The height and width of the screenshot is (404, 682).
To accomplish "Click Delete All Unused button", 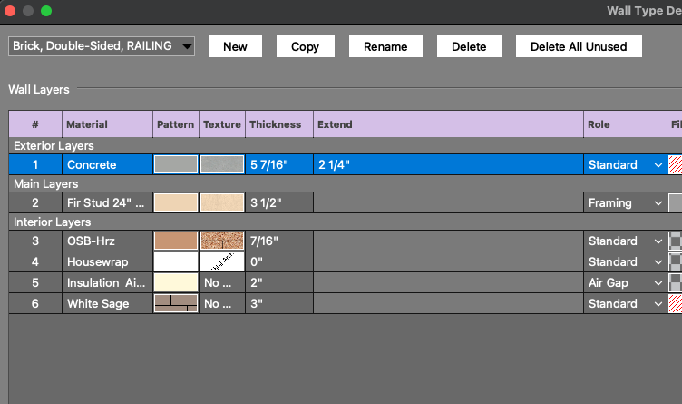I will 579,46.
